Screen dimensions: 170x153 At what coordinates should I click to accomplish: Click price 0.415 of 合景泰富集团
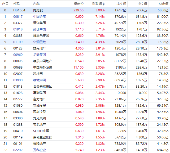79,87
